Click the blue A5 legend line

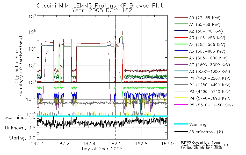[x=181, y=51]
